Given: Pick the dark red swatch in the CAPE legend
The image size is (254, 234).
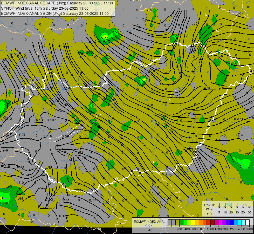Looking at the screenshot, I should point(212,222).
